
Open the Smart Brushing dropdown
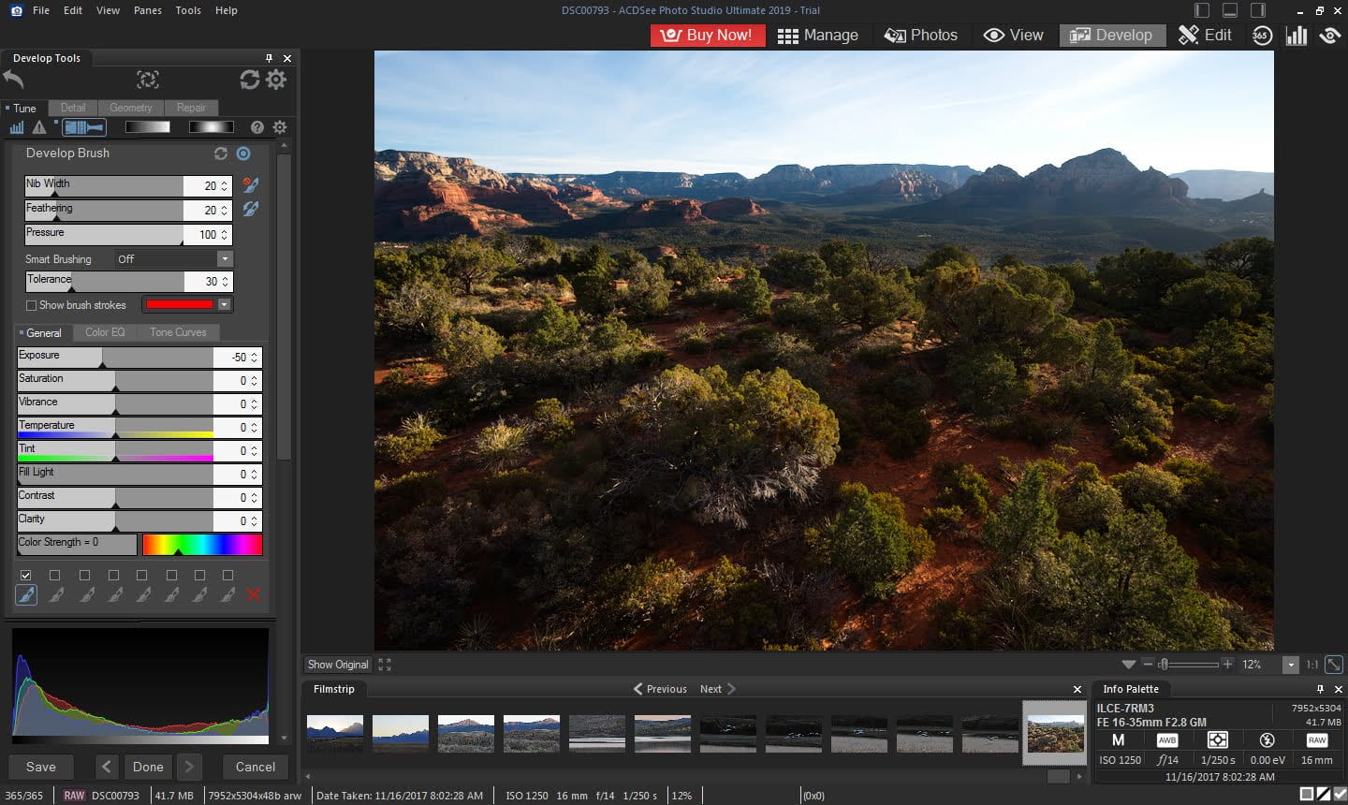[x=222, y=258]
